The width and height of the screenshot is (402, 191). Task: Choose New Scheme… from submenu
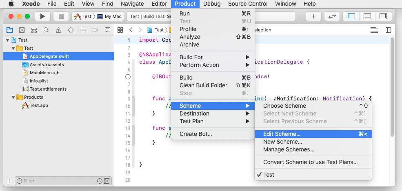click(x=313, y=142)
